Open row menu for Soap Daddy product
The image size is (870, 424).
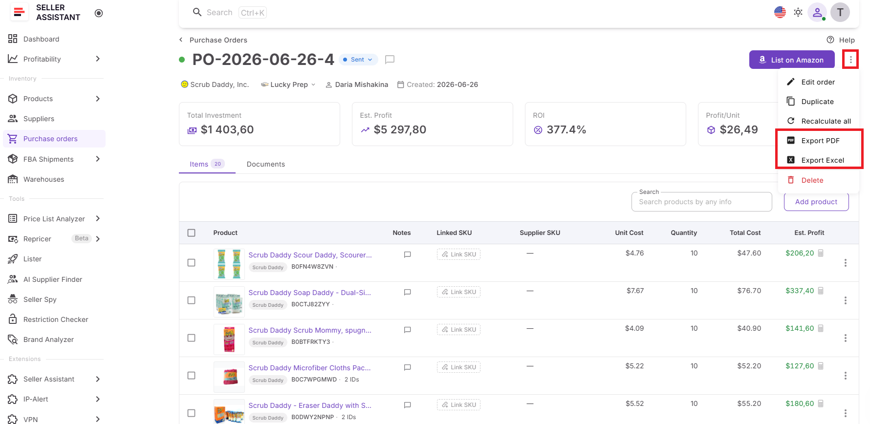846,300
